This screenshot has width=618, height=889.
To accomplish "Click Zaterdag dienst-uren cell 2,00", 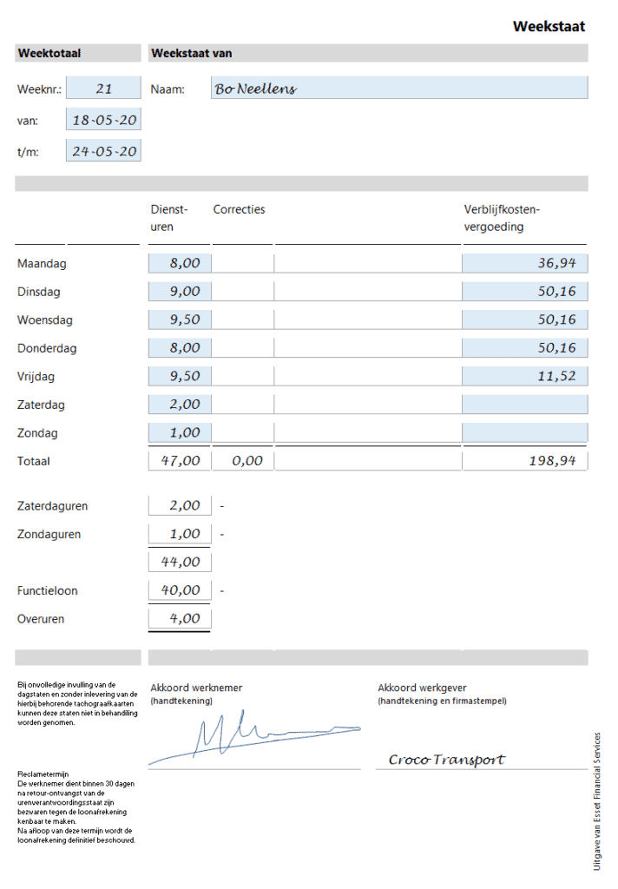I will tap(180, 405).
